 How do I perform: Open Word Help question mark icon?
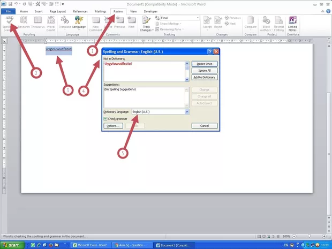[328, 11]
